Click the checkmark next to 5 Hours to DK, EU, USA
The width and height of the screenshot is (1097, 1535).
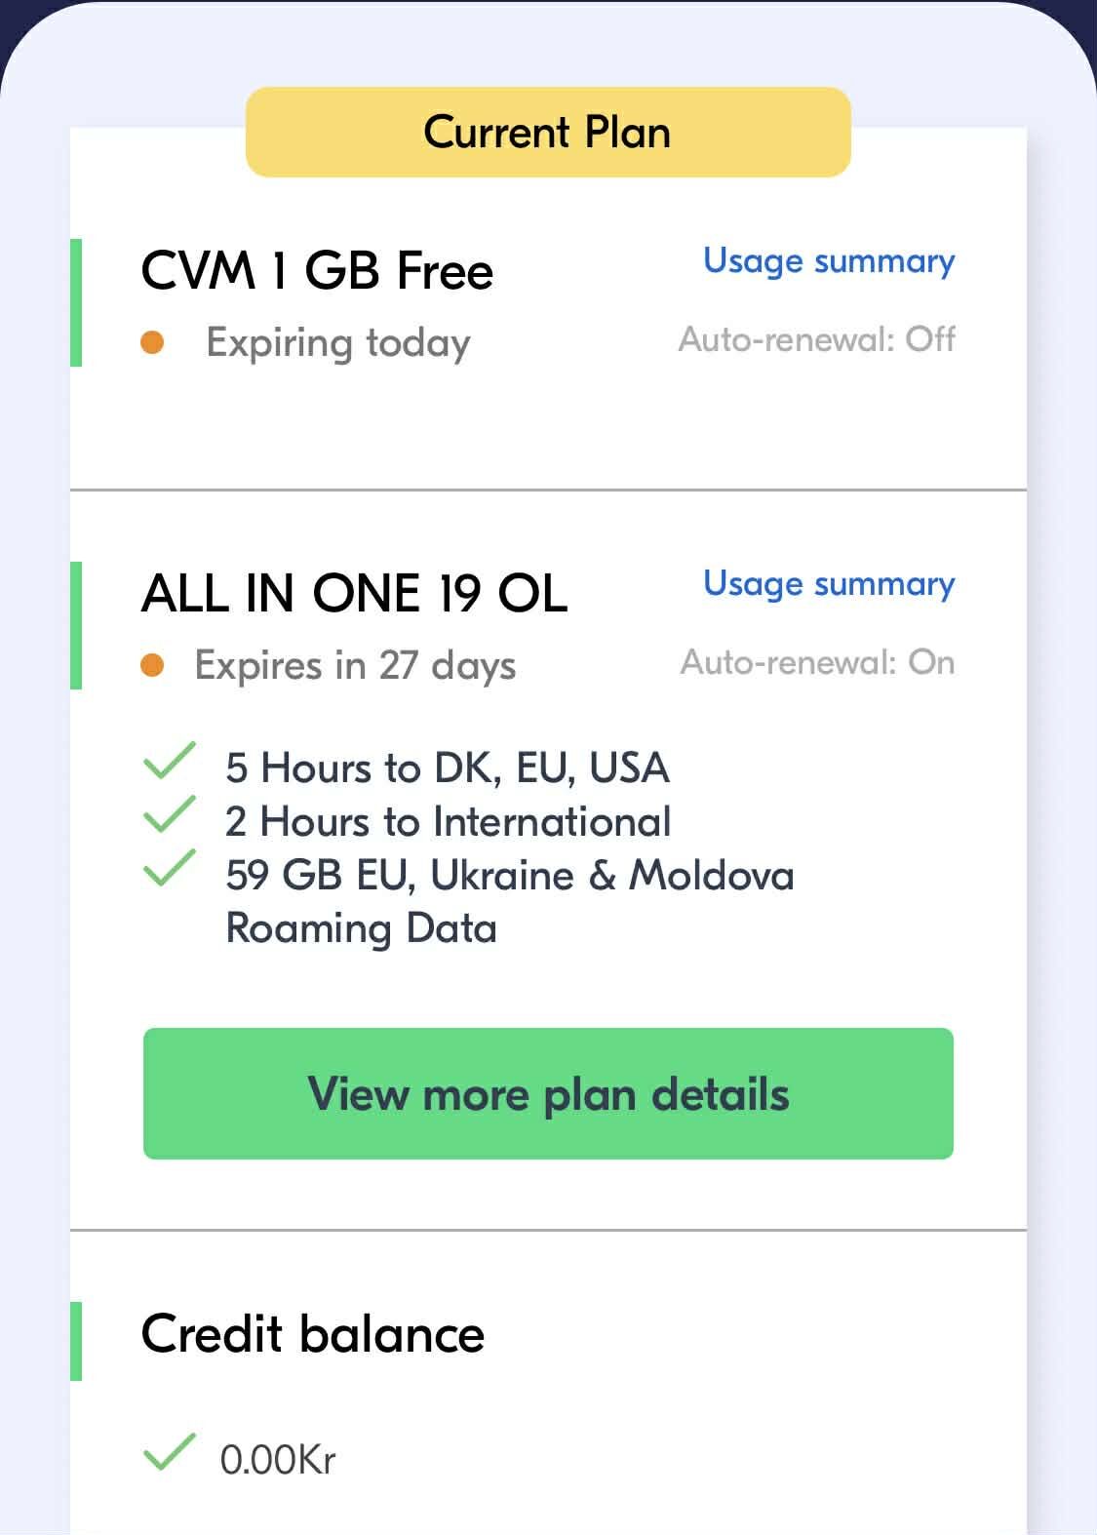coord(170,762)
